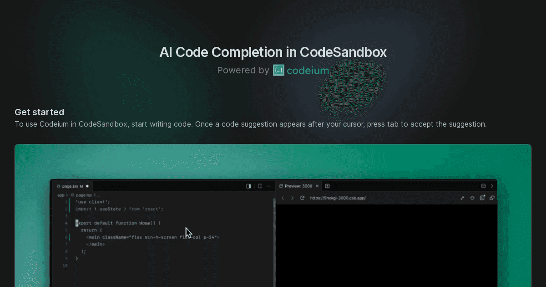546x287 pixels.
Task: Click the forward navigation arrow in preview
Action: pos(292,198)
